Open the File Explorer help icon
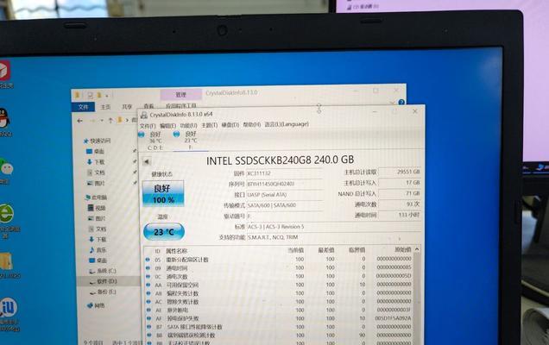Image resolution: width=549 pixels, height=345 pixels. pyautogui.click(x=401, y=102)
